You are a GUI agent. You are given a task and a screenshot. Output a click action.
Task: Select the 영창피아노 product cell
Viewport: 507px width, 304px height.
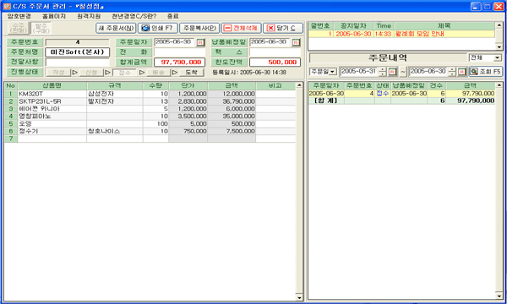[52, 116]
